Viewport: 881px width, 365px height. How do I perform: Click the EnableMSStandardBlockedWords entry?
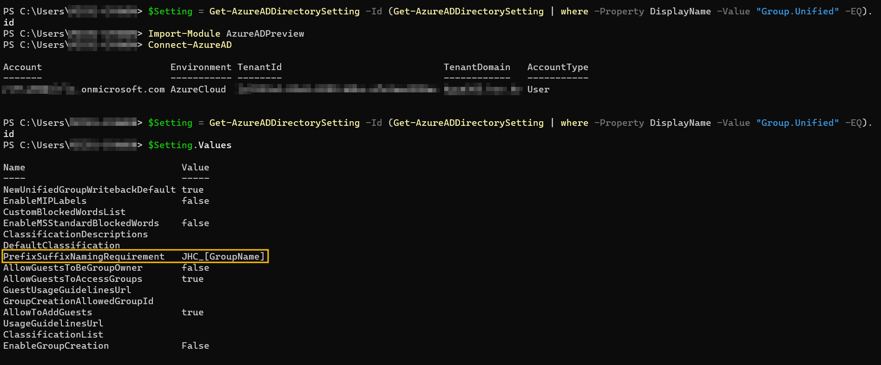[x=81, y=223]
